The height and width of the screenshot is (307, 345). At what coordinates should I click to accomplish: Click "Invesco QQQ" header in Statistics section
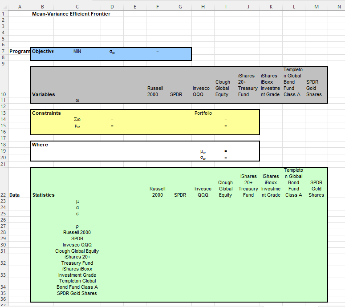point(203,192)
